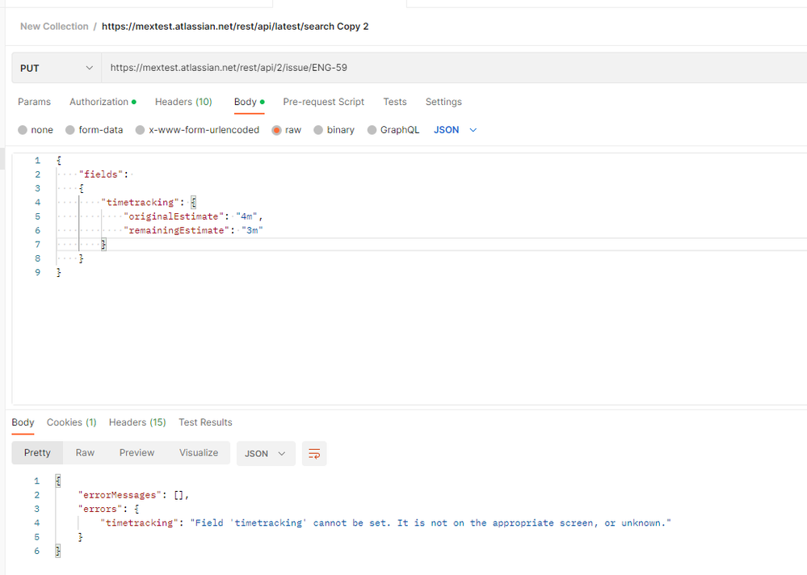
Task: Open the Visualize view of the response
Action: pyautogui.click(x=198, y=453)
